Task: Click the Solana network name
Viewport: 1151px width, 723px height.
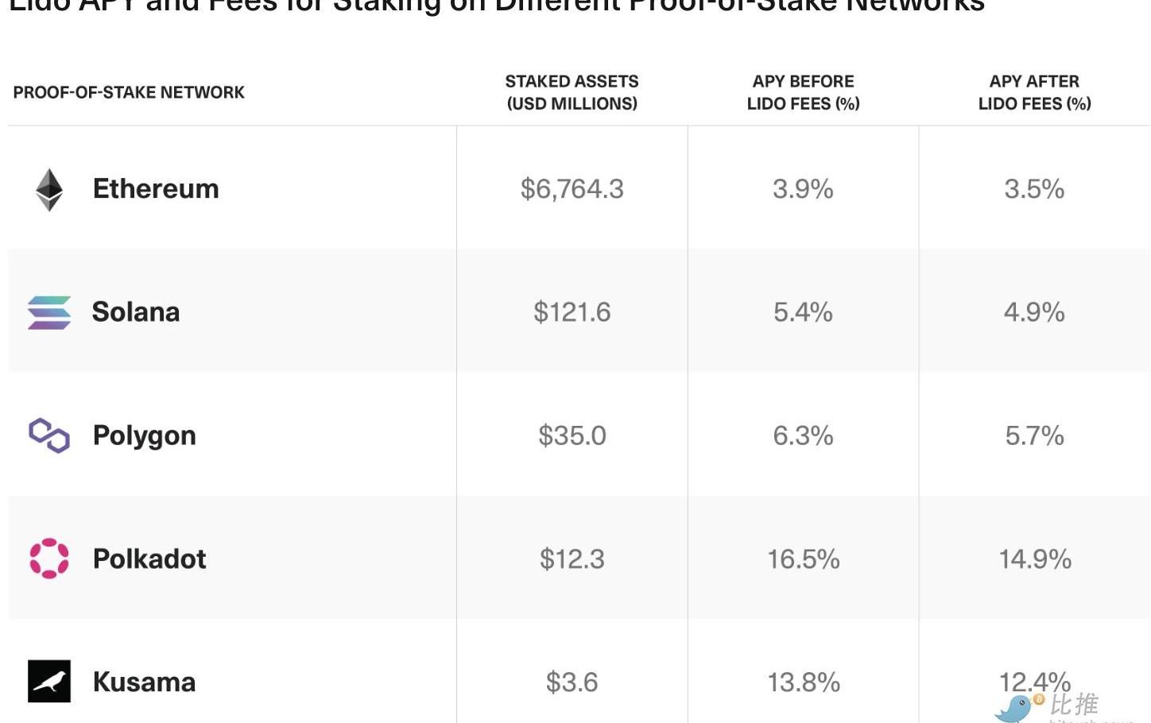Action: (136, 312)
